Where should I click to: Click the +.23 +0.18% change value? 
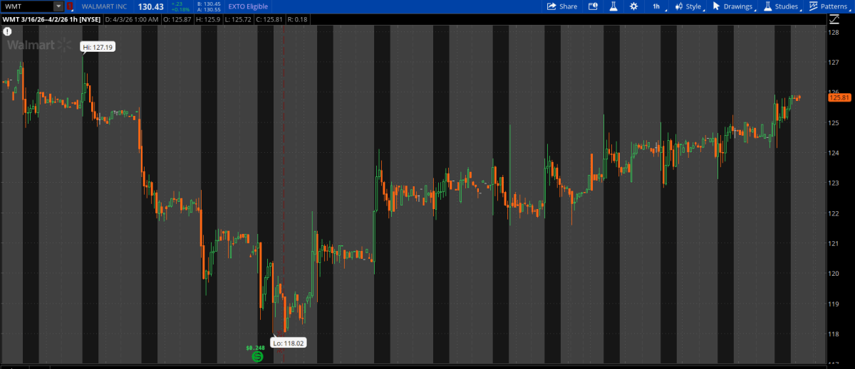pyautogui.click(x=181, y=6)
